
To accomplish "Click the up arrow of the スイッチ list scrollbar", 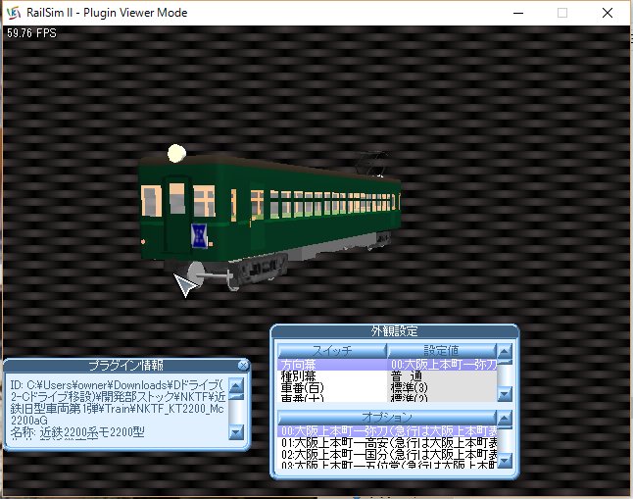I will click(x=505, y=351).
